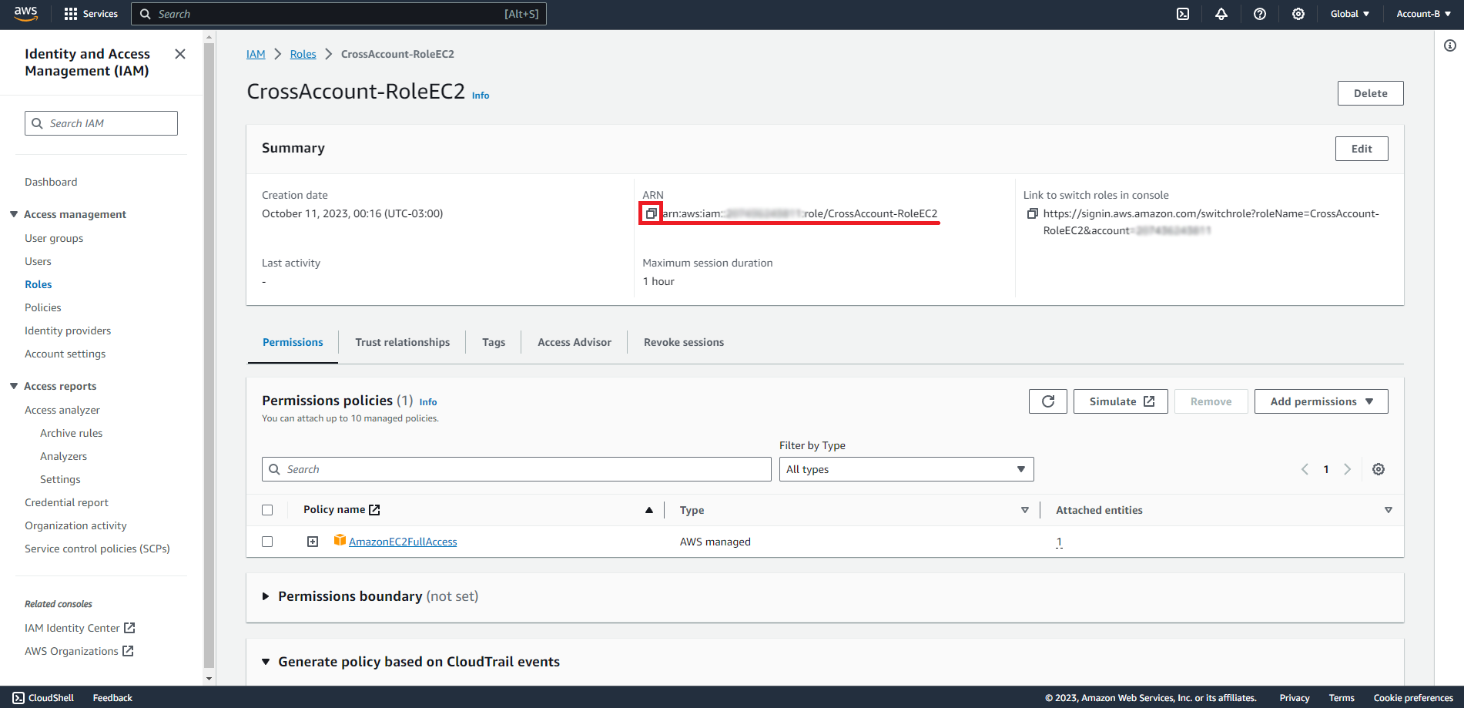
Task: Collapse the Access reports section
Action: (14, 386)
